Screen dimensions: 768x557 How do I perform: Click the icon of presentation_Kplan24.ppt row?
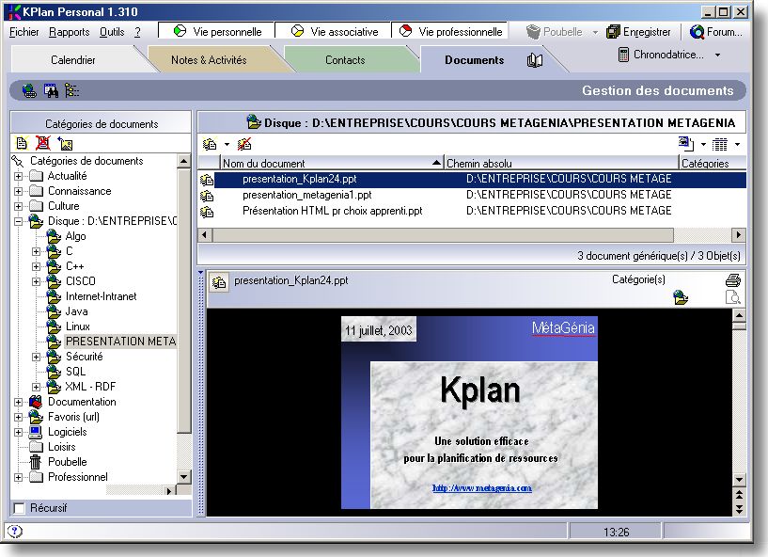coord(207,180)
